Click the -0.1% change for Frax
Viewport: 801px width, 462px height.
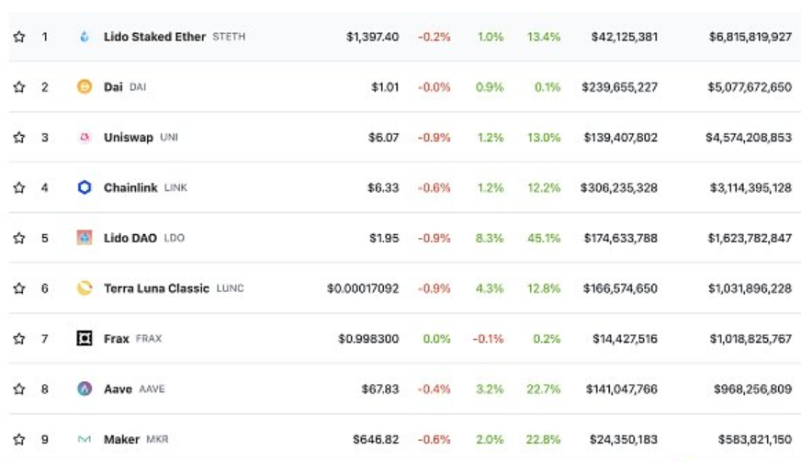488,339
